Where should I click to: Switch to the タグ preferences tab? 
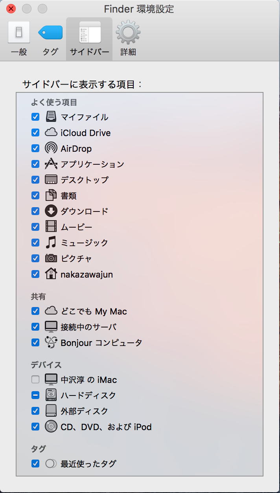tap(50, 39)
